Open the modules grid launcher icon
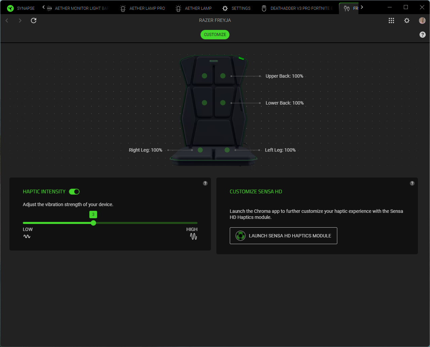 click(391, 21)
